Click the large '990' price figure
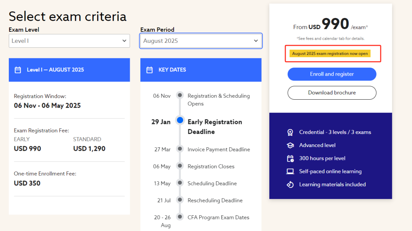The height and width of the screenshot is (231, 412). (x=335, y=24)
